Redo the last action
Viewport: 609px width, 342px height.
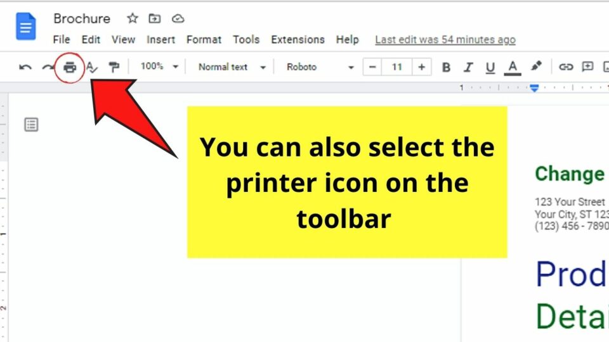point(48,67)
